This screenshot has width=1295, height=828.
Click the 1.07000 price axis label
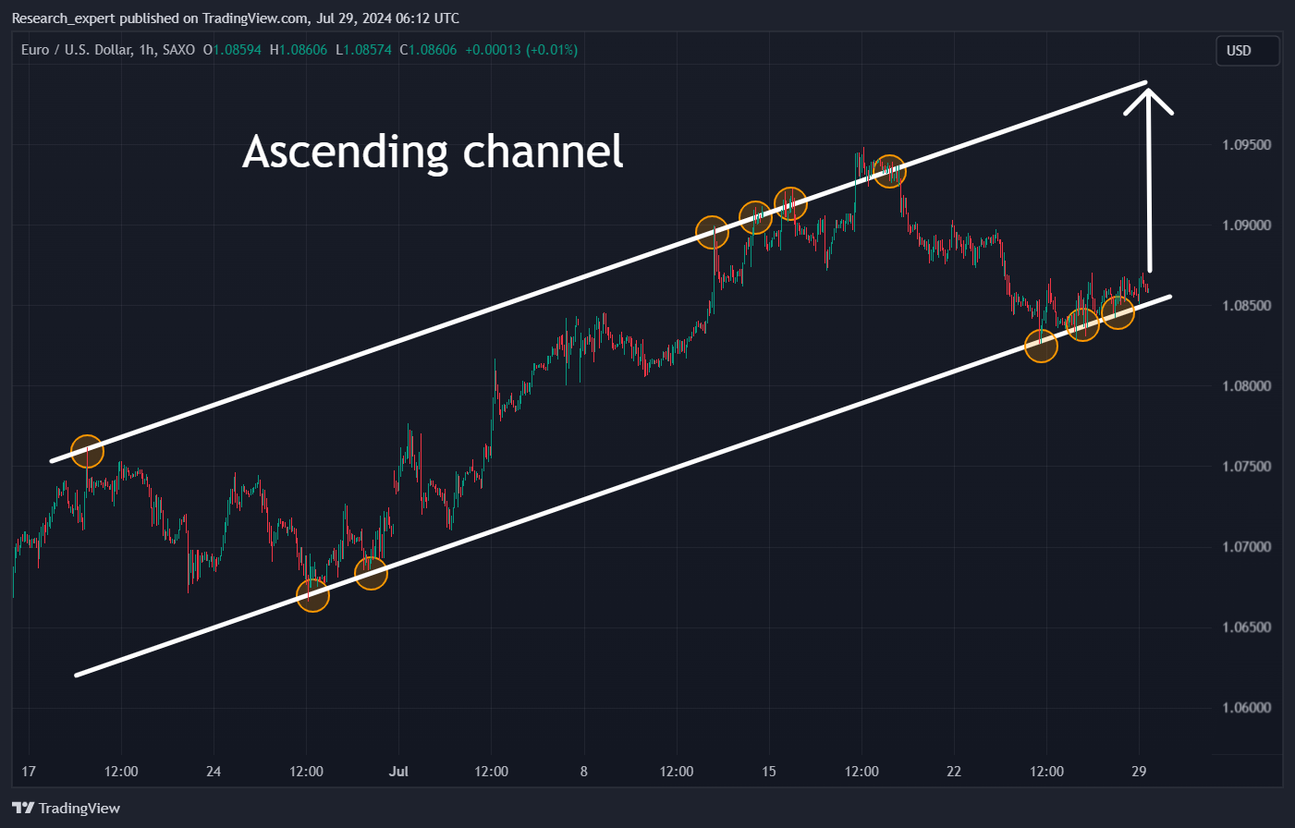pyautogui.click(x=1246, y=547)
